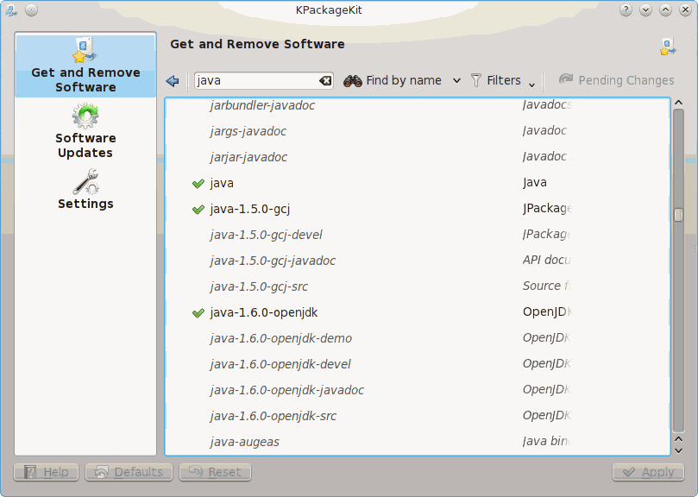Click the lower scrollbar up arrow

pos(678,439)
